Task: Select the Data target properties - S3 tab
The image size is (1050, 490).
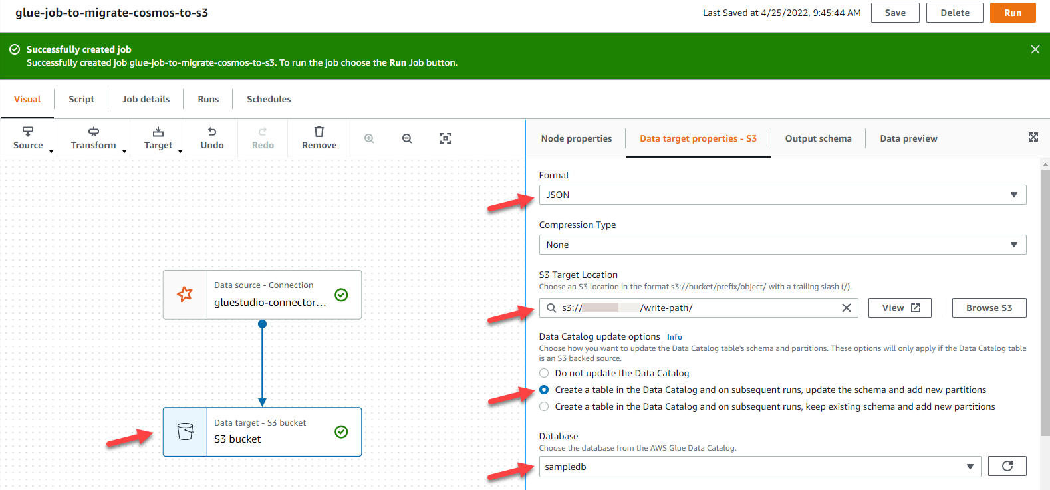Action: (x=698, y=138)
